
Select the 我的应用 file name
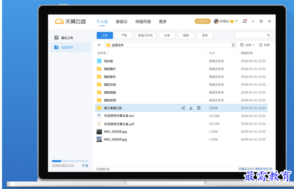point(110,100)
